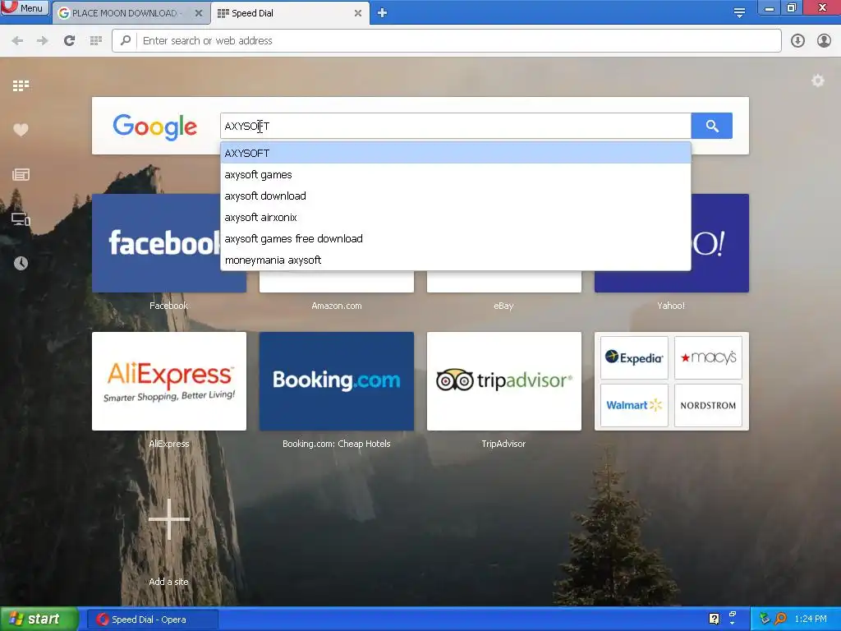The height and width of the screenshot is (631, 841).
Task: Open News icon in sidebar
Action: (x=21, y=174)
